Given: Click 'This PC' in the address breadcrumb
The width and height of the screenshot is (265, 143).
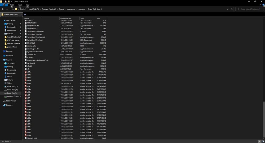Looking at the screenshot, I should pos(23,9).
